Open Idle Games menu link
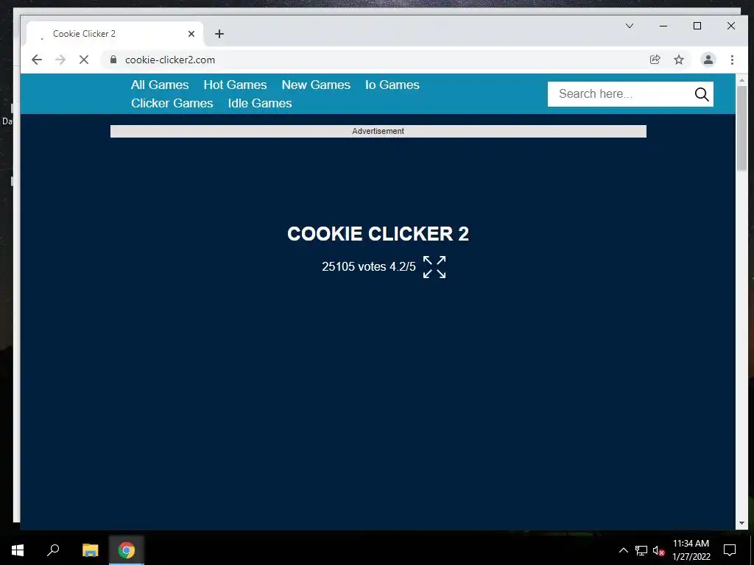The image size is (754, 565). pos(260,103)
